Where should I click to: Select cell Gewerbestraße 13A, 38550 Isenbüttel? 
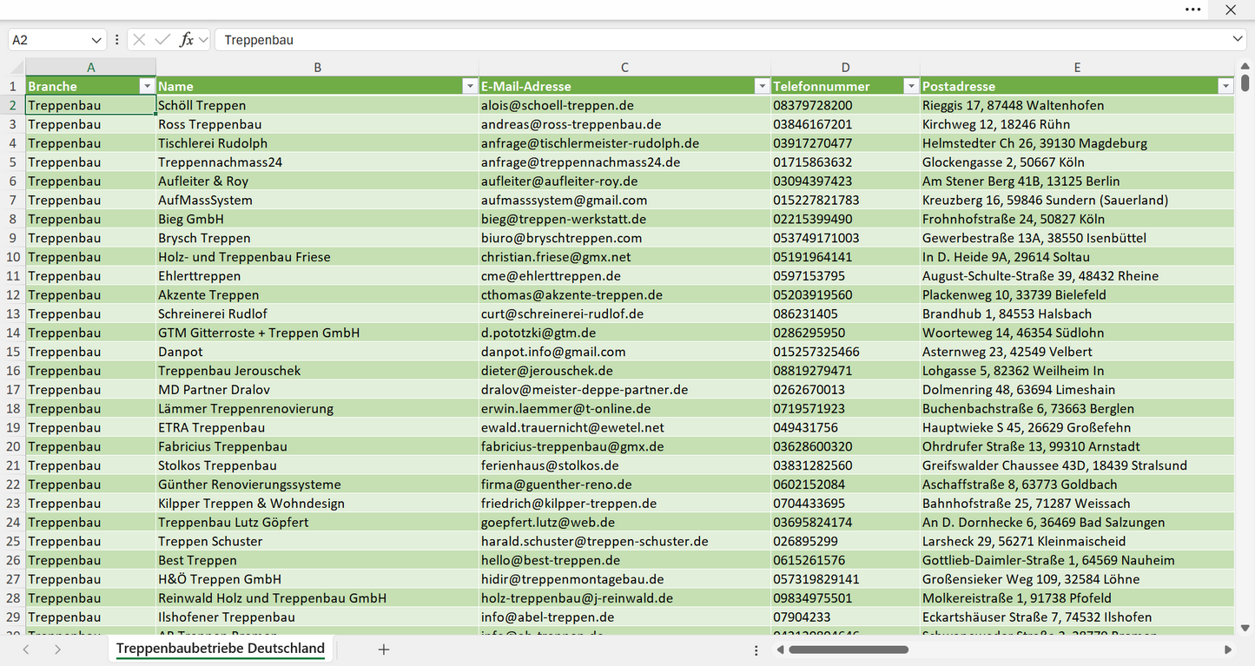(1077, 238)
